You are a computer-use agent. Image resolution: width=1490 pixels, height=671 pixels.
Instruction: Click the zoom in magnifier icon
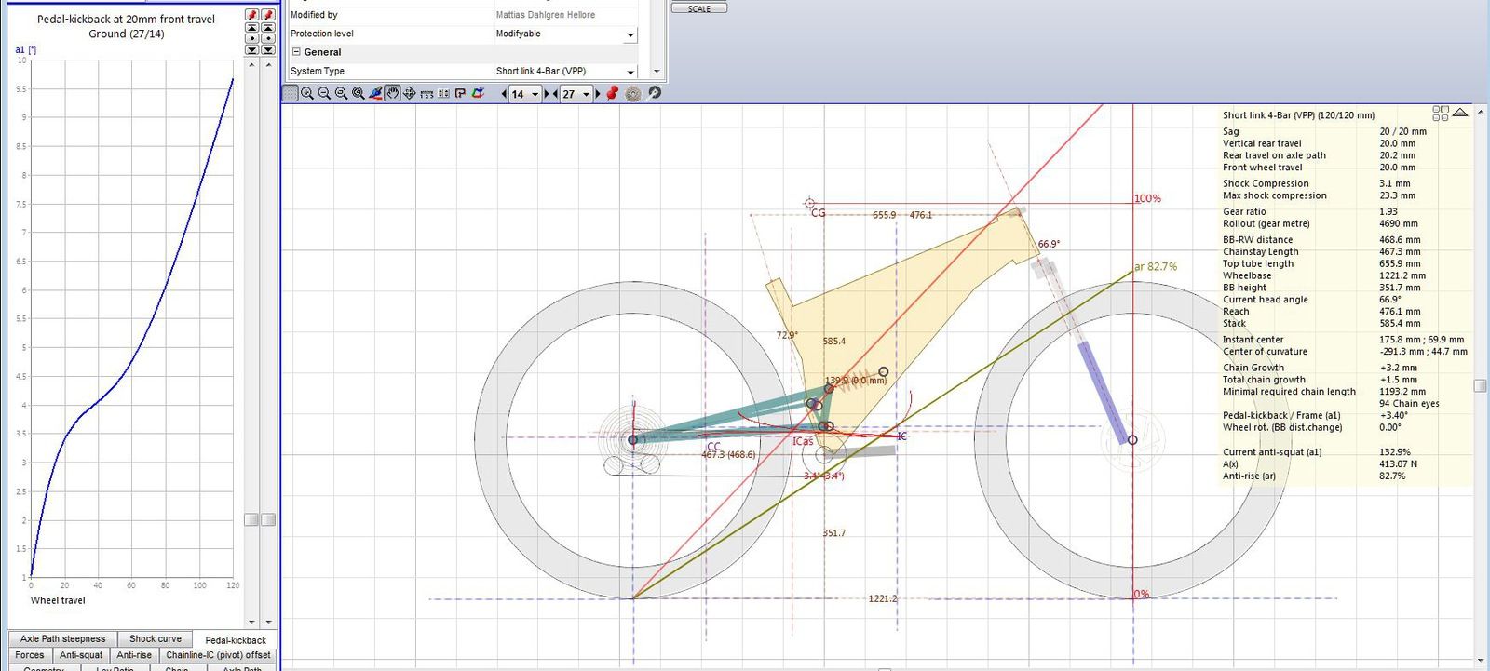[x=307, y=94]
